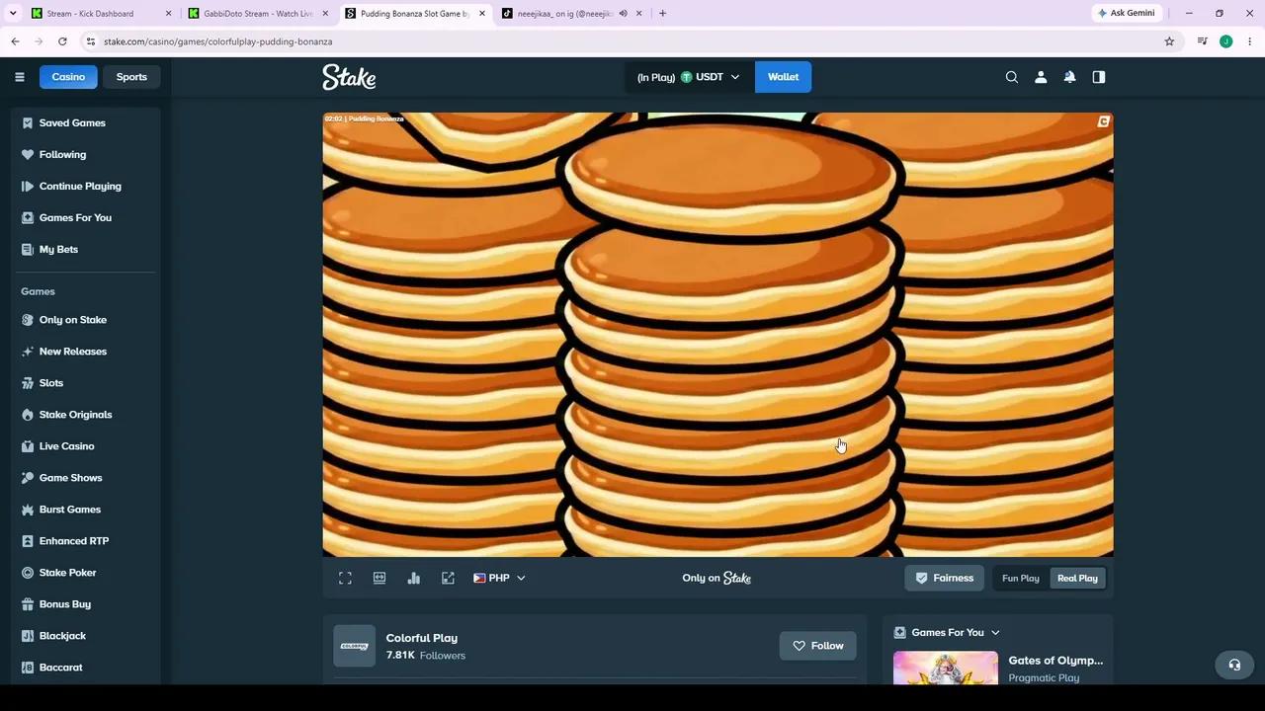Click Ask Gemini button
This screenshot has height=711, width=1265.
pyautogui.click(x=1125, y=13)
